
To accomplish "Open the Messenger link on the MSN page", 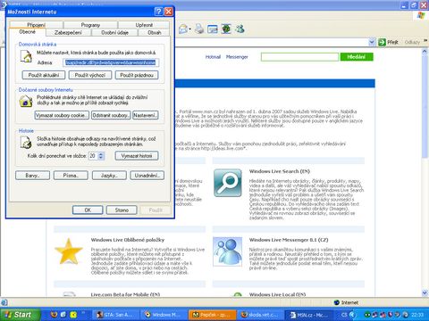I will pyautogui.click(x=237, y=57).
